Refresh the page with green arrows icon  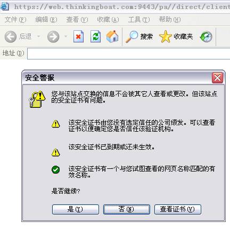point(96,37)
